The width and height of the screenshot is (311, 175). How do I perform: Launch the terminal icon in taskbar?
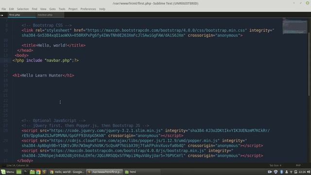[25, 172]
